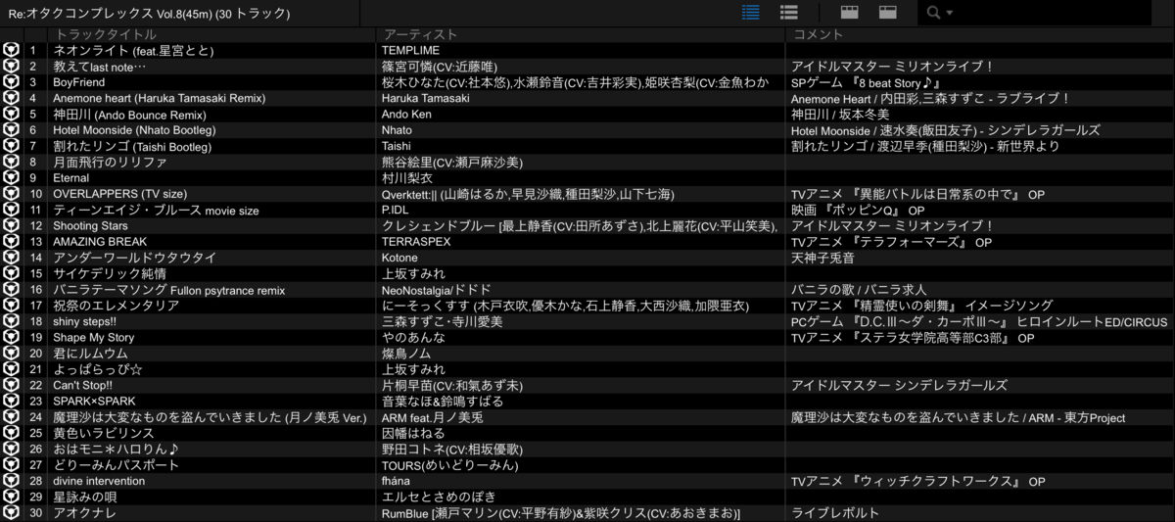Select track title 星詠みの唄

(x=84, y=497)
